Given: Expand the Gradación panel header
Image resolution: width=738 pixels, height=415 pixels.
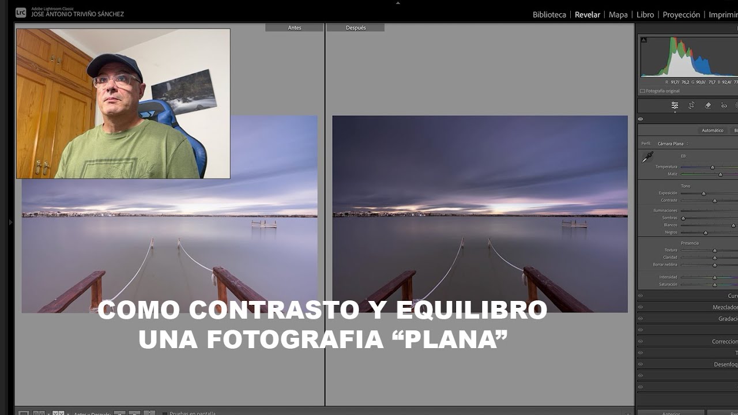Looking at the screenshot, I should click(x=687, y=319).
